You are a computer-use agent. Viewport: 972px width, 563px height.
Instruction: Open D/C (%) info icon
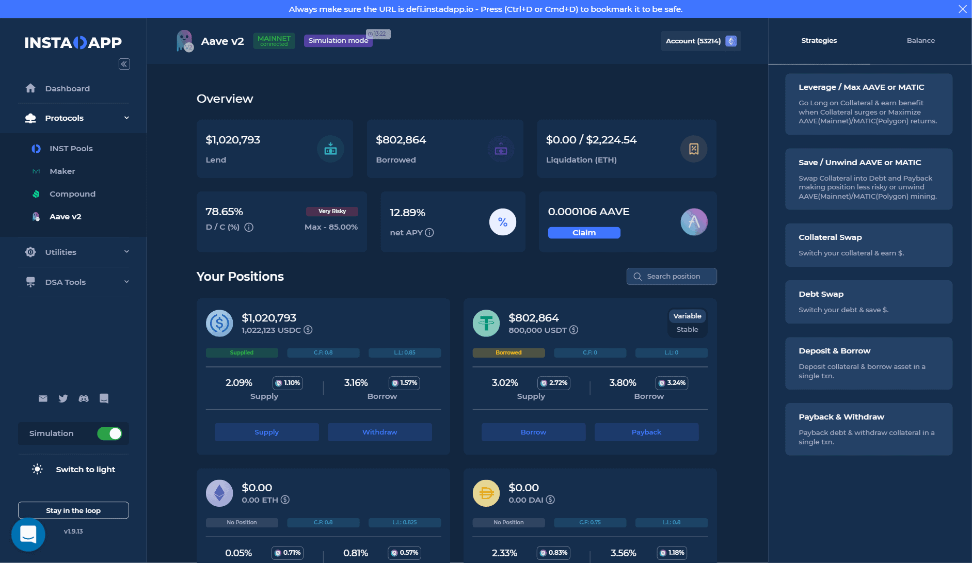click(x=249, y=227)
